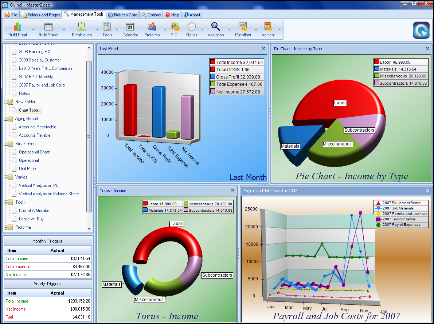Click yearly Net Income value $88,815.98
434x324 pixels.
coord(79,309)
